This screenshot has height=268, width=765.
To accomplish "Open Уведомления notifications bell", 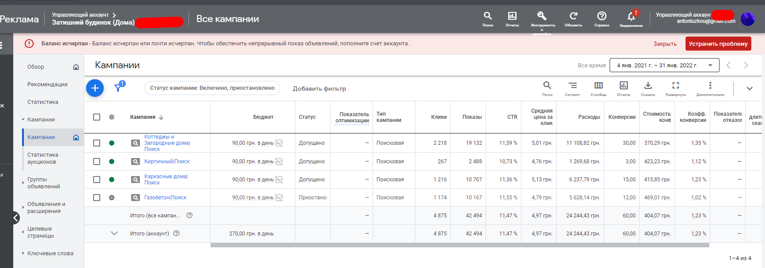I will pos(631,17).
